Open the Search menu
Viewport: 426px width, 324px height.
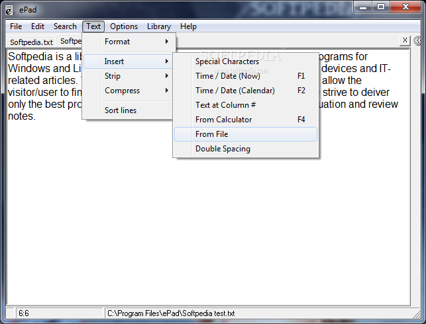(x=65, y=26)
